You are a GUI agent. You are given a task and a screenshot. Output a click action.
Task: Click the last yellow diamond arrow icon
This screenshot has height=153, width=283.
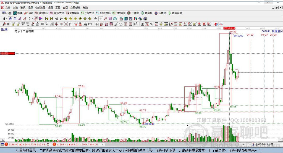coord(90,19)
